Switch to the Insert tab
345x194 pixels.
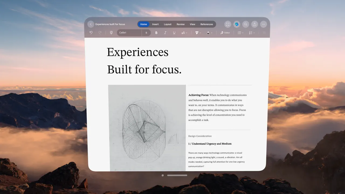coord(155,24)
